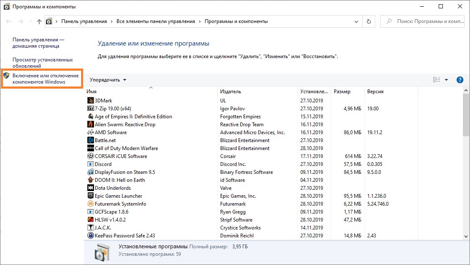Open Включение или отключение компонентов Windows
The width and height of the screenshot is (470, 265).
tap(45, 79)
